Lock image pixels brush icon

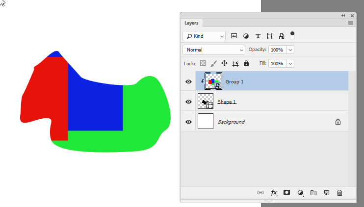click(x=213, y=63)
